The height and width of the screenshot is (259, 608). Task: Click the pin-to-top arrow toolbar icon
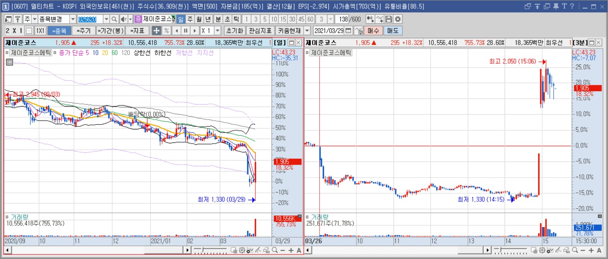pos(17,19)
